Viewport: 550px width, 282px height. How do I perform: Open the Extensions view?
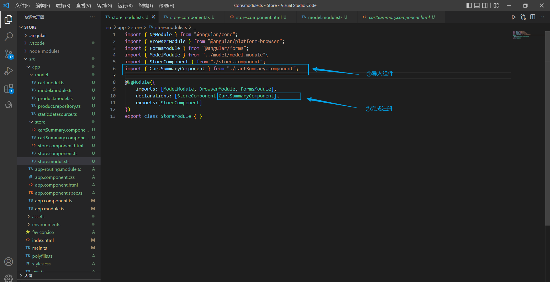tap(9, 89)
